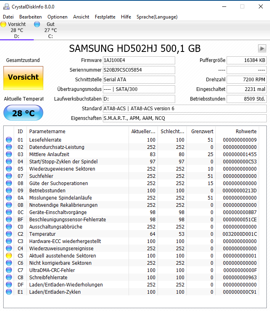Click the status icon for Misslungene Spindelanläufe
Viewport: 270px width, 311px height.
pos(9,198)
